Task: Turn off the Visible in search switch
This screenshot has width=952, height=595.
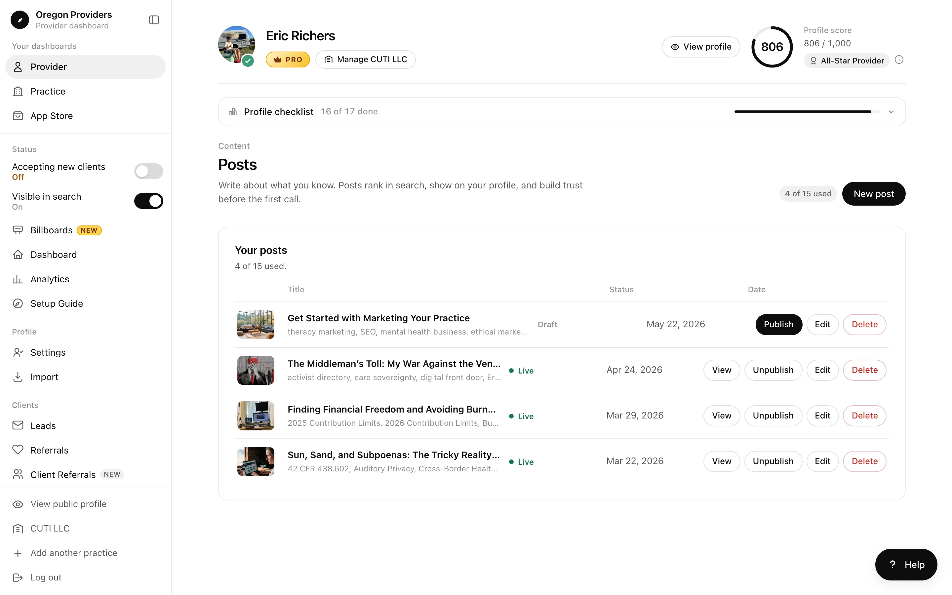Action: pos(149,201)
